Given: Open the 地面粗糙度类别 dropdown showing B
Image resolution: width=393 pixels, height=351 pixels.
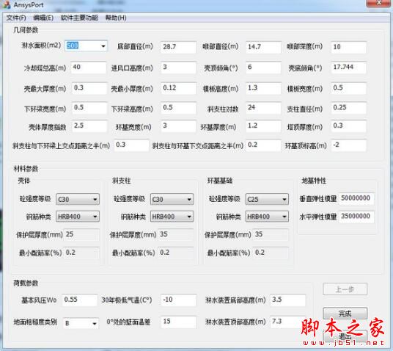Looking at the screenshot, I should pos(81,323).
